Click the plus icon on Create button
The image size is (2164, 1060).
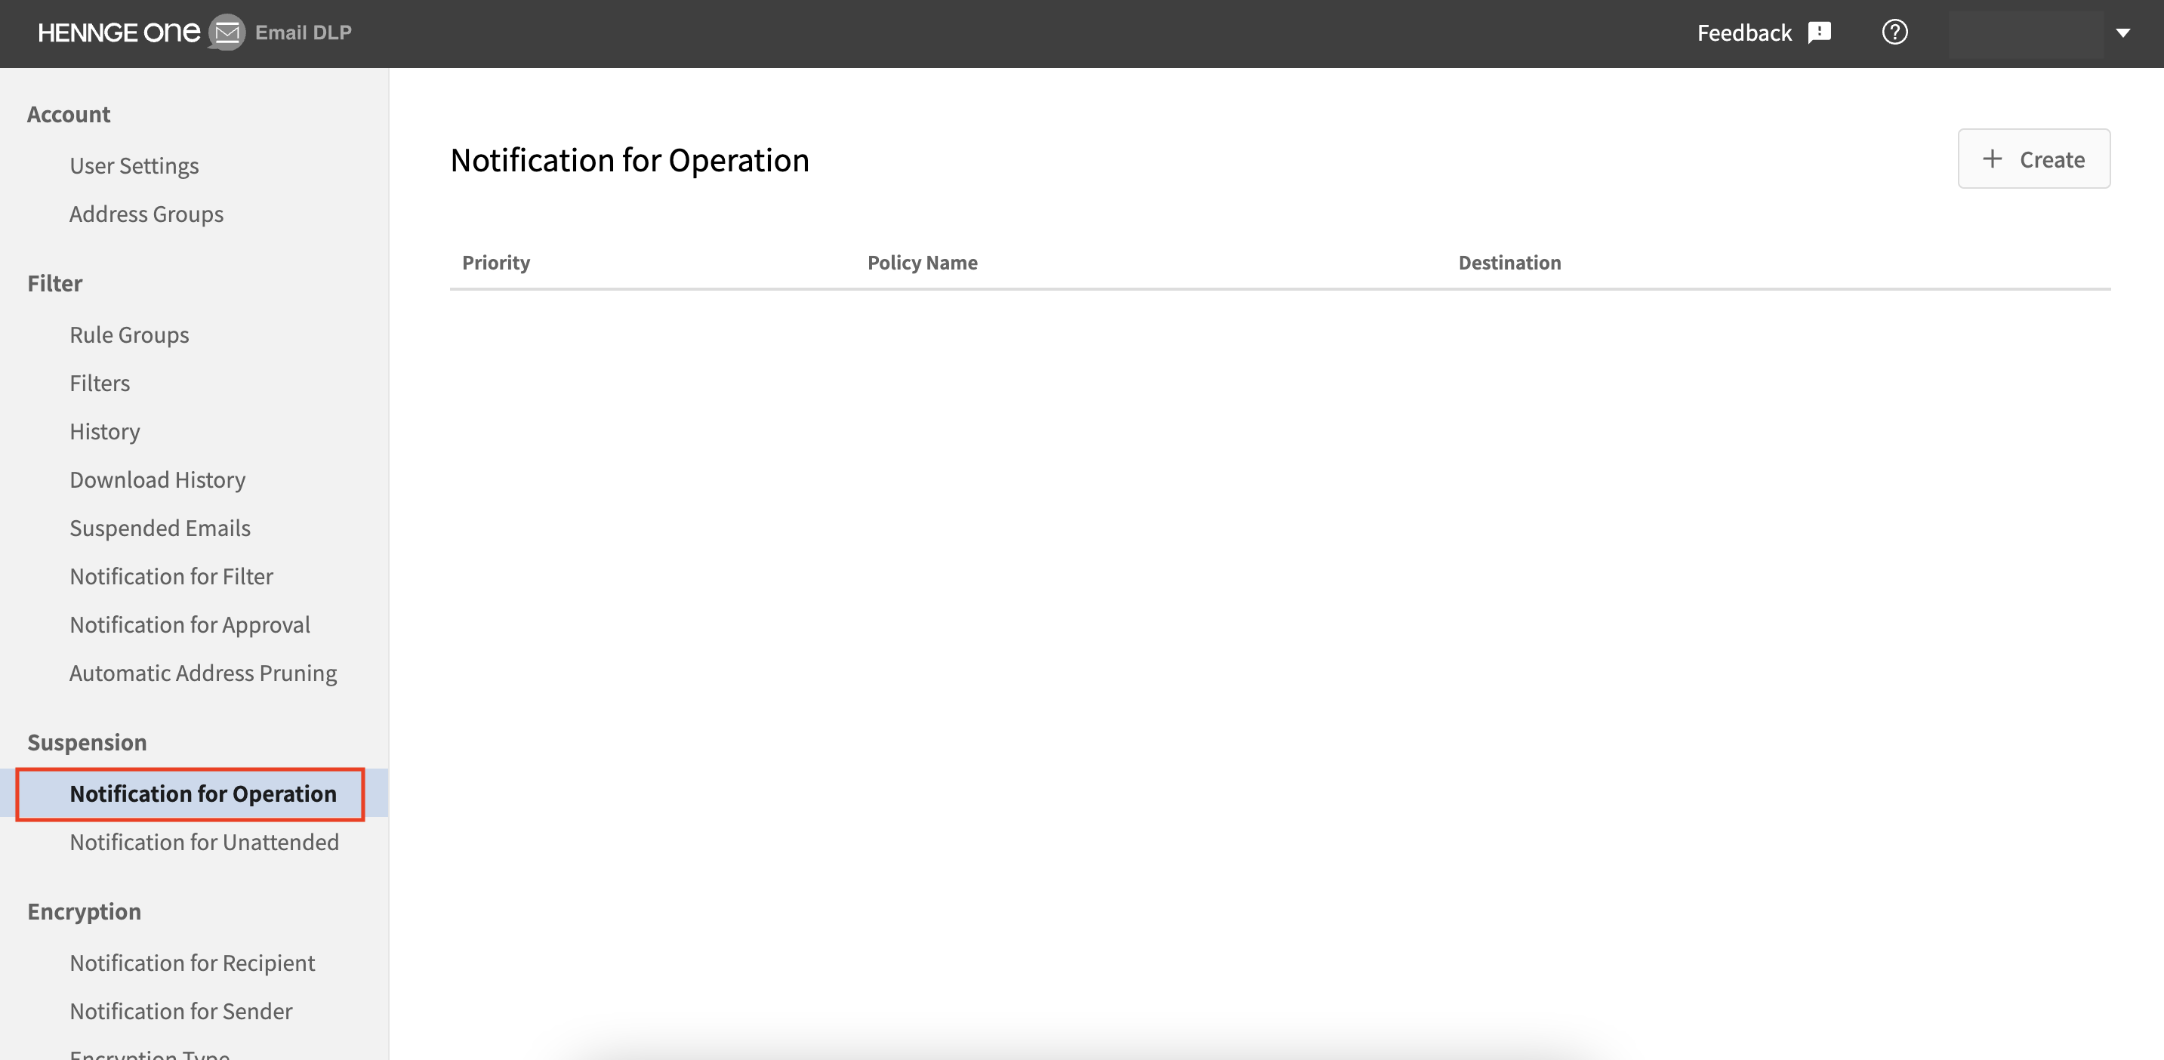[x=1992, y=159]
